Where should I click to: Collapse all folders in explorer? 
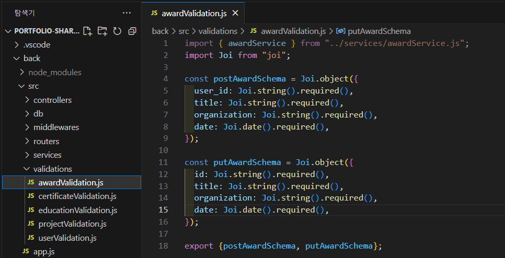tap(132, 31)
